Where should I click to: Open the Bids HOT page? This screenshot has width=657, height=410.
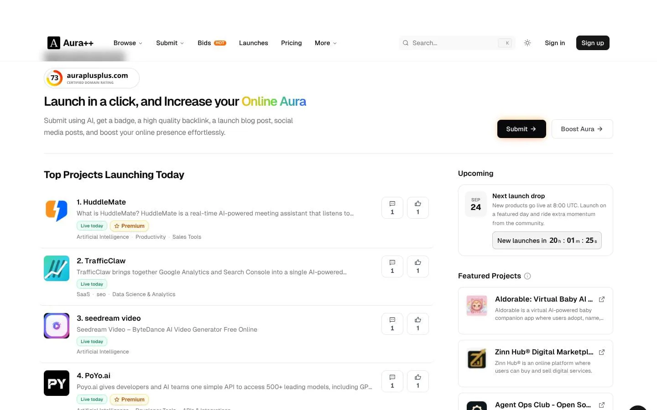coord(212,43)
